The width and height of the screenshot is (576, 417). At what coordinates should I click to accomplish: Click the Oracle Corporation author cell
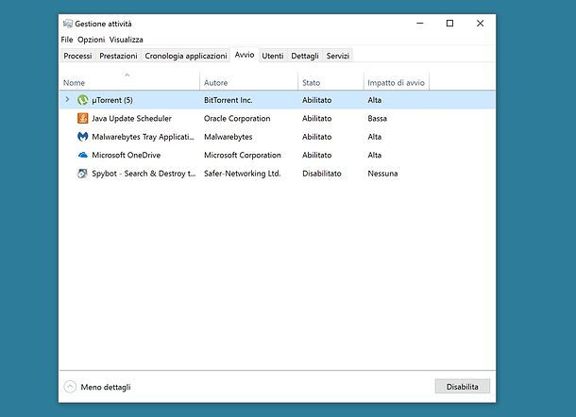click(x=237, y=118)
